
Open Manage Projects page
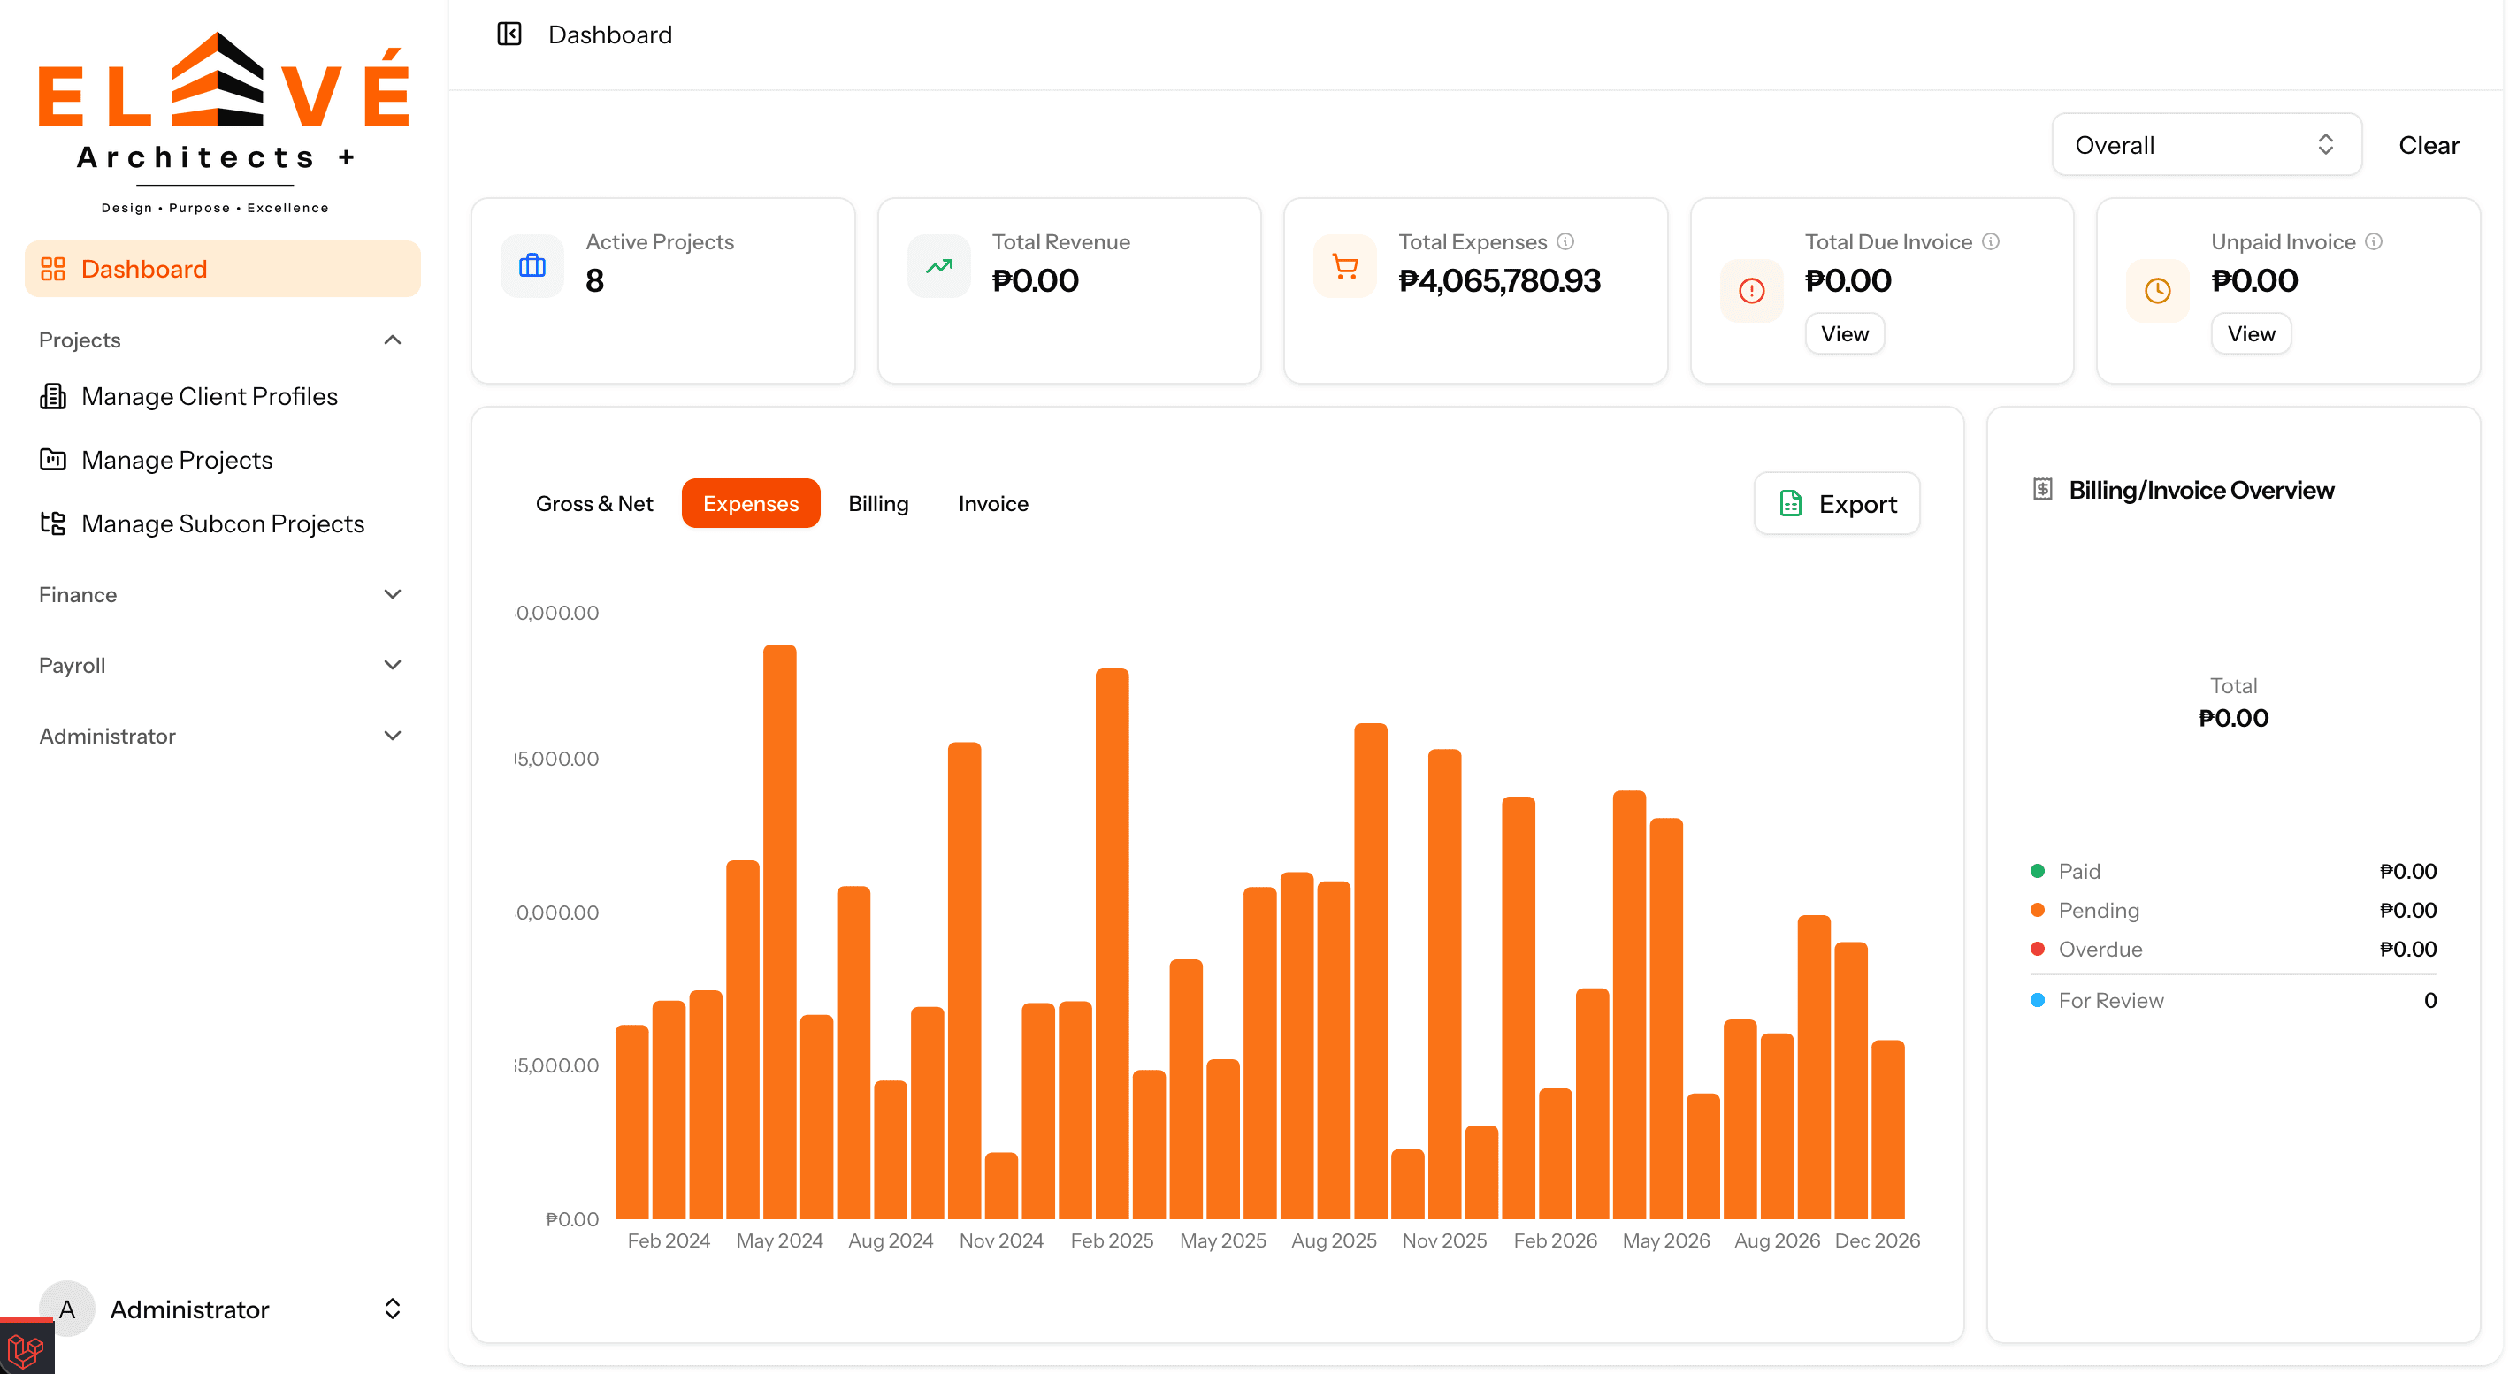[177, 460]
